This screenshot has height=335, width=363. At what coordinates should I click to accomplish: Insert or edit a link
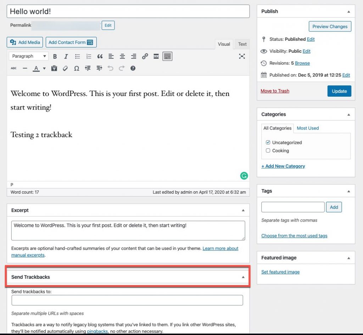coord(145,56)
